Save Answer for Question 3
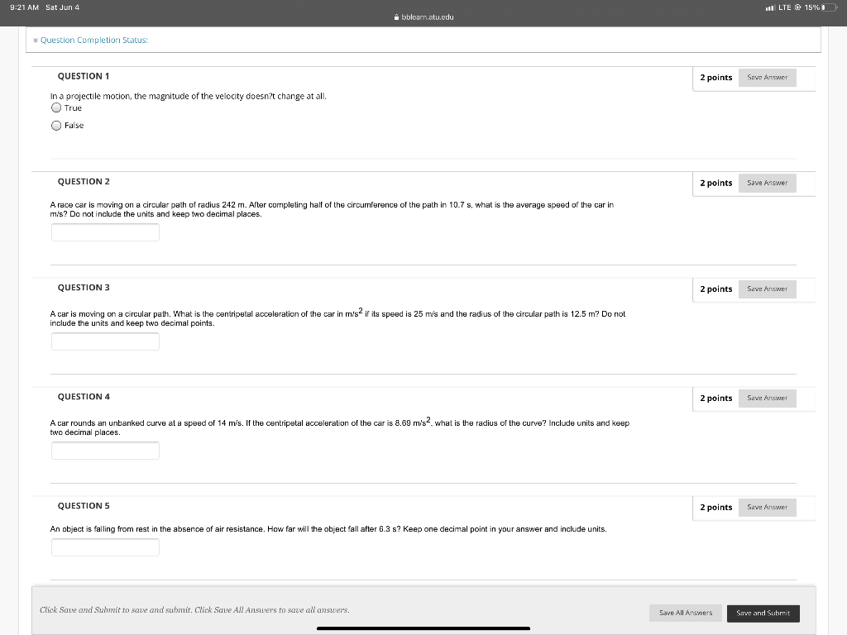The image size is (847, 635). [x=767, y=289]
